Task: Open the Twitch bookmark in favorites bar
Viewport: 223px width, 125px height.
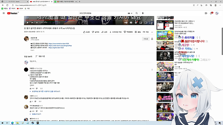Action: [x=12, y=9]
